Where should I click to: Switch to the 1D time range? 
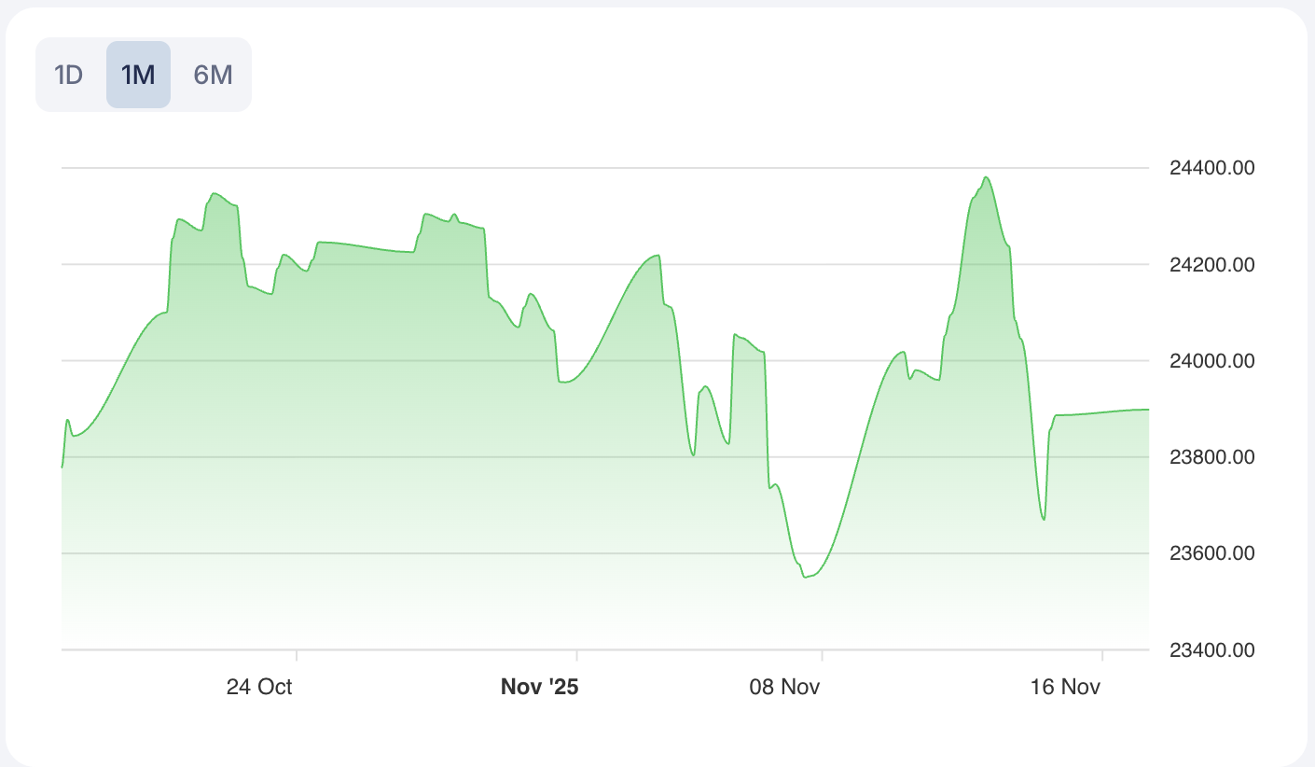pyautogui.click(x=69, y=75)
